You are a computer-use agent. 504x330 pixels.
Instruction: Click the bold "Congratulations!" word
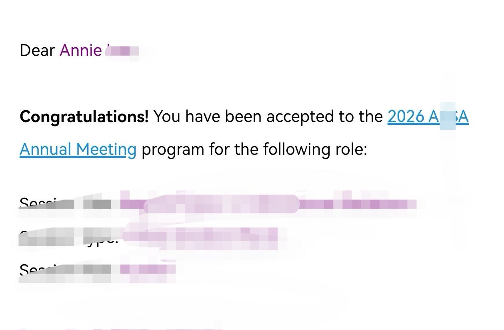84,117
